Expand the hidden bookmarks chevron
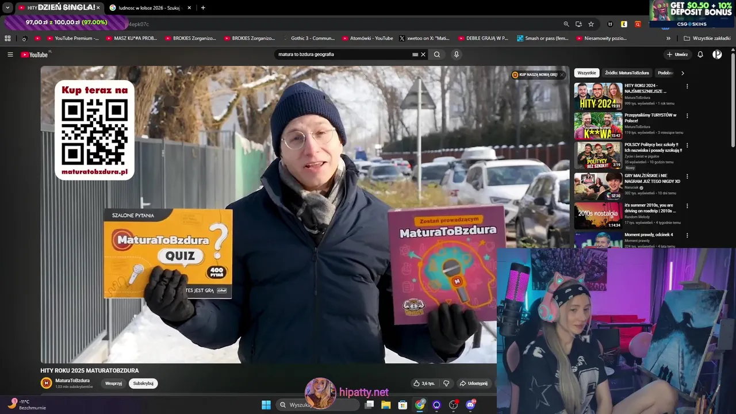Image resolution: width=736 pixels, height=414 pixels. pos(668,39)
